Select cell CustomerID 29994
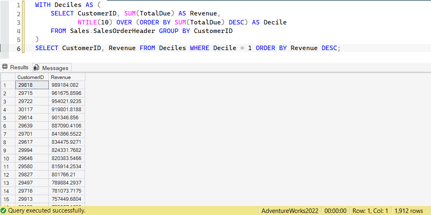431x215 pixels. tap(32, 150)
